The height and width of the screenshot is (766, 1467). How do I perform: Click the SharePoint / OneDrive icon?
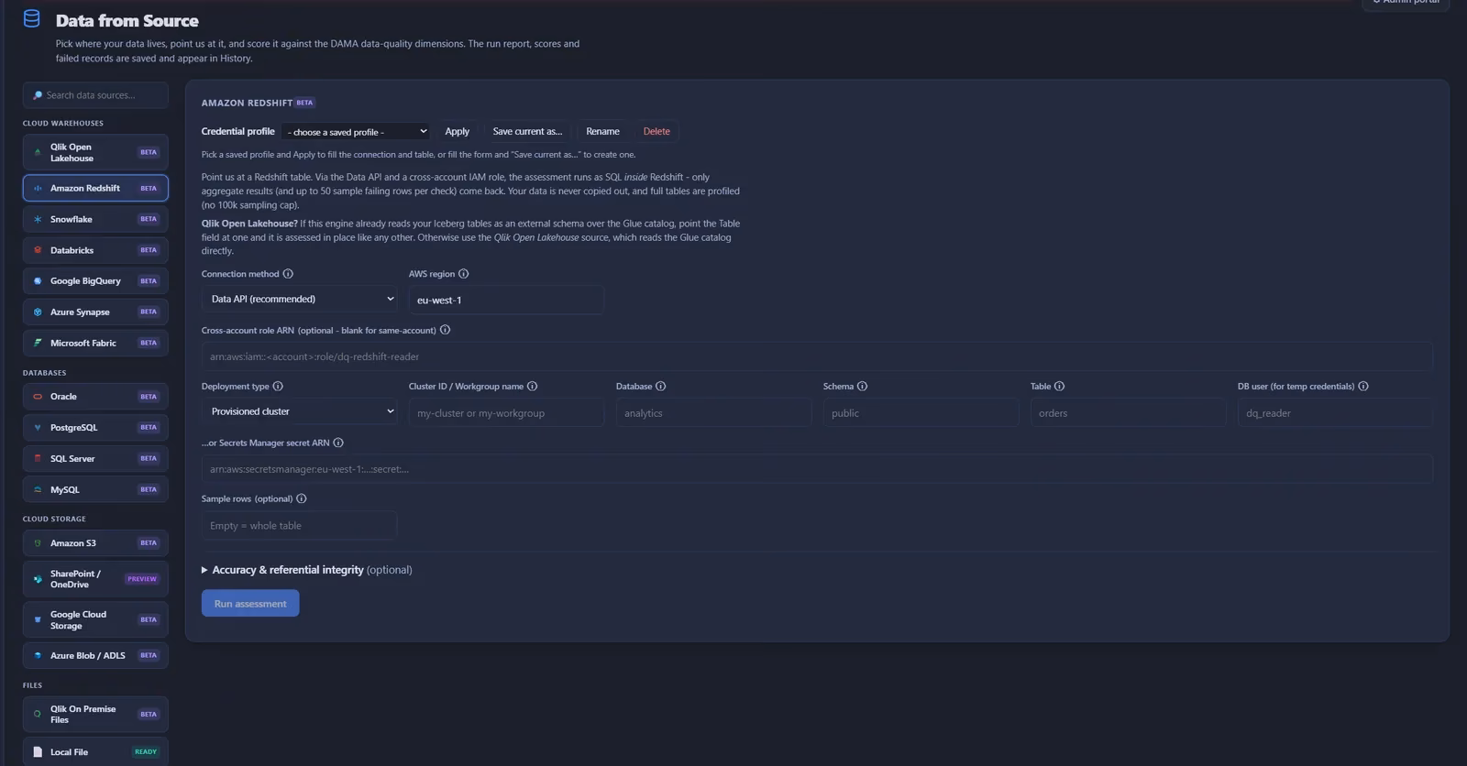[x=38, y=579]
